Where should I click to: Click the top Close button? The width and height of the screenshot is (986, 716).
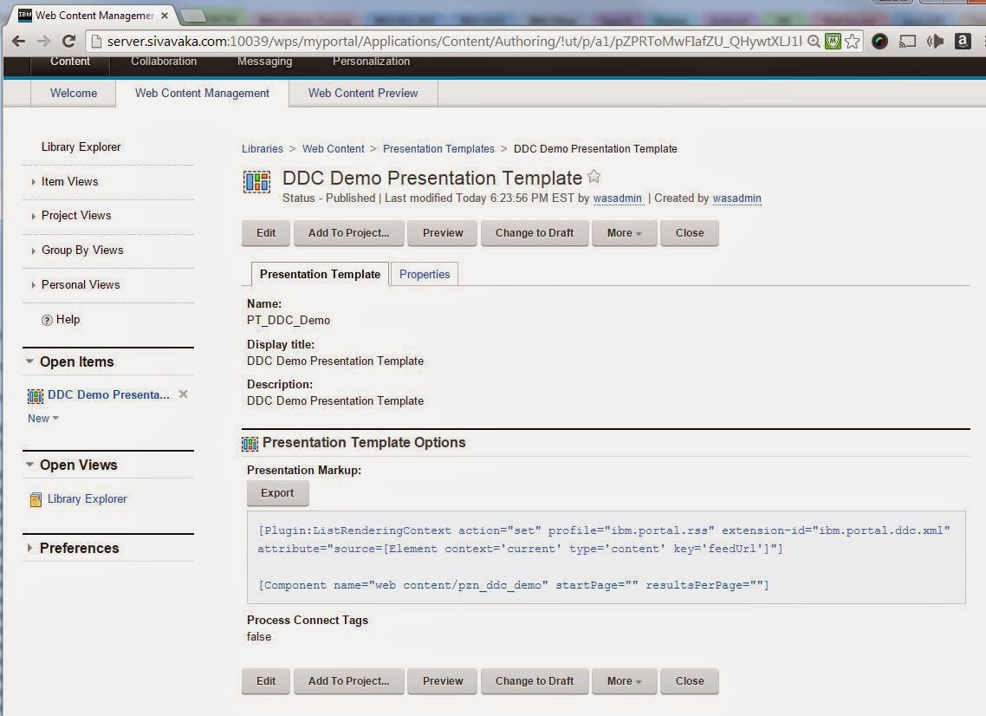[689, 233]
